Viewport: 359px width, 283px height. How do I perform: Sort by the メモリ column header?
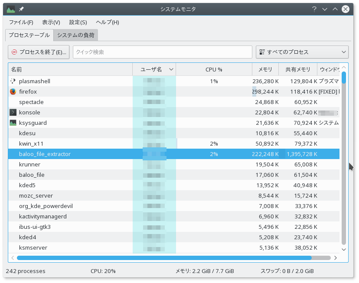point(265,69)
